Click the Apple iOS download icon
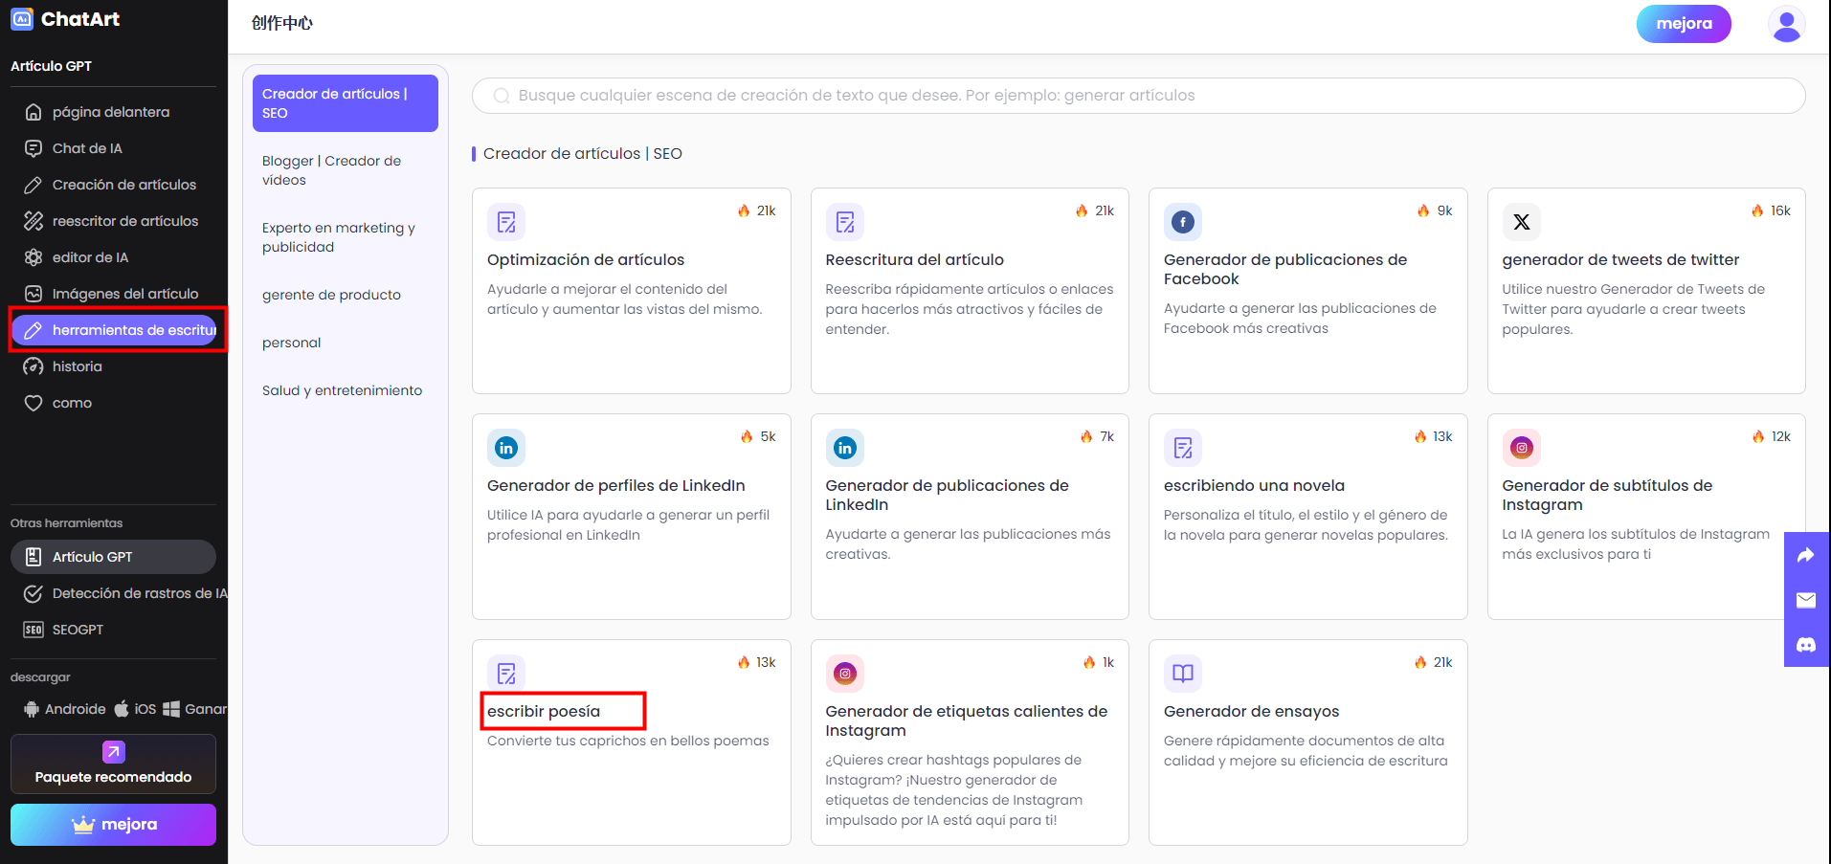The image size is (1831, 864). pos(122,709)
